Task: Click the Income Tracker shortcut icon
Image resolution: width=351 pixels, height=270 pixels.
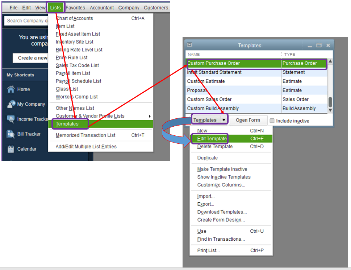Action: click(11, 119)
